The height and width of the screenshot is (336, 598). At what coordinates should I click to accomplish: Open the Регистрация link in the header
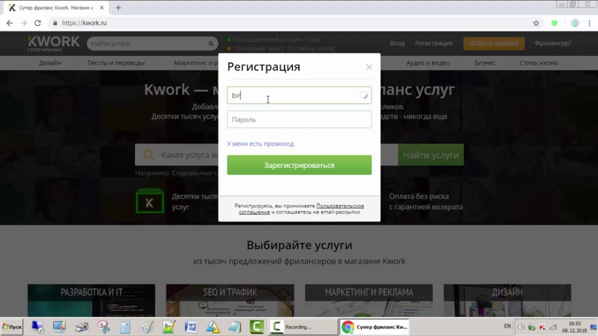434,43
